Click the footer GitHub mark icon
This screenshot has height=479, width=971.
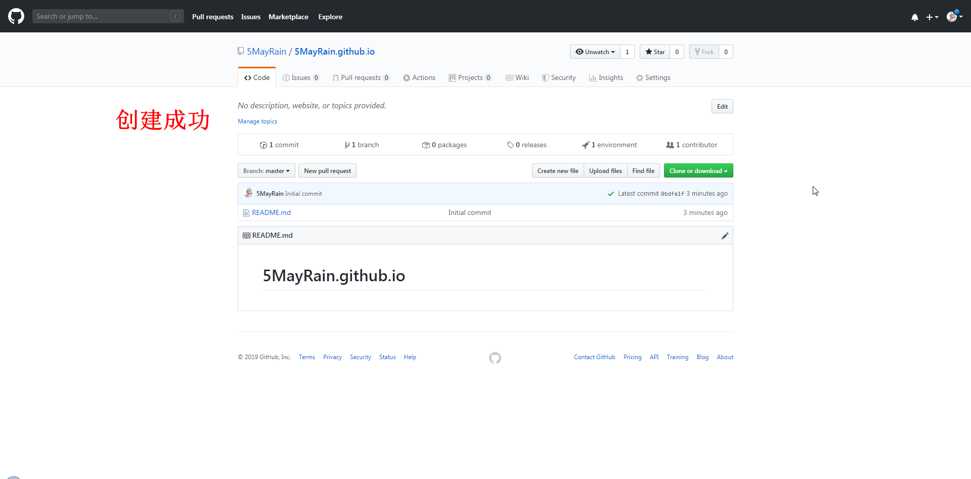495,358
